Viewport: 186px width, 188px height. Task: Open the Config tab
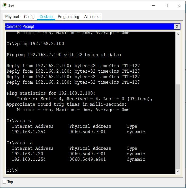click(29, 17)
